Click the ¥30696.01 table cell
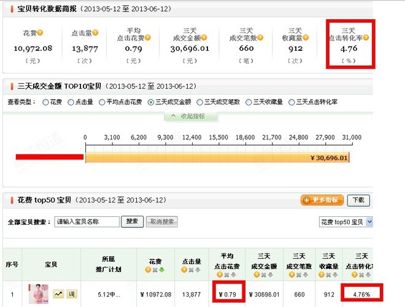 [264, 295]
